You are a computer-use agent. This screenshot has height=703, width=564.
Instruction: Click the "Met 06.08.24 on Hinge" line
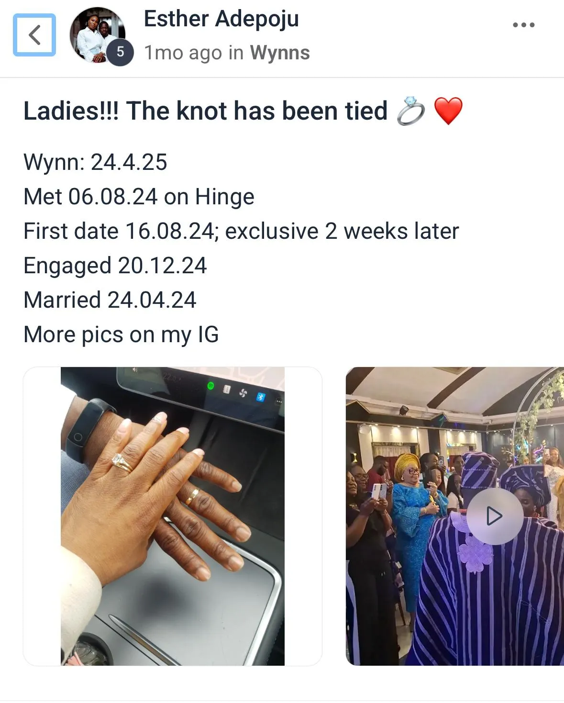tap(139, 197)
